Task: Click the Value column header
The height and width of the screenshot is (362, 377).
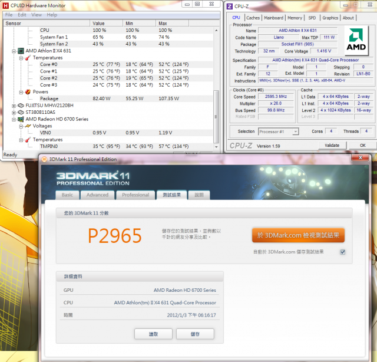Action: click(107, 24)
